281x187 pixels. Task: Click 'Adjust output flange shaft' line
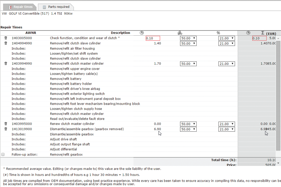[x=70, y=144]
